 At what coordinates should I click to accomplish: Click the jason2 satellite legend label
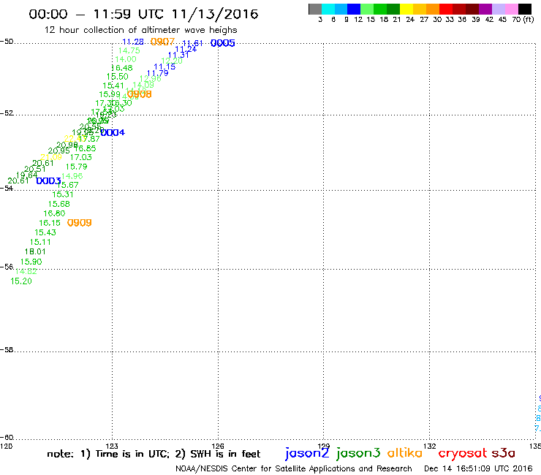(x=307, y=453)
